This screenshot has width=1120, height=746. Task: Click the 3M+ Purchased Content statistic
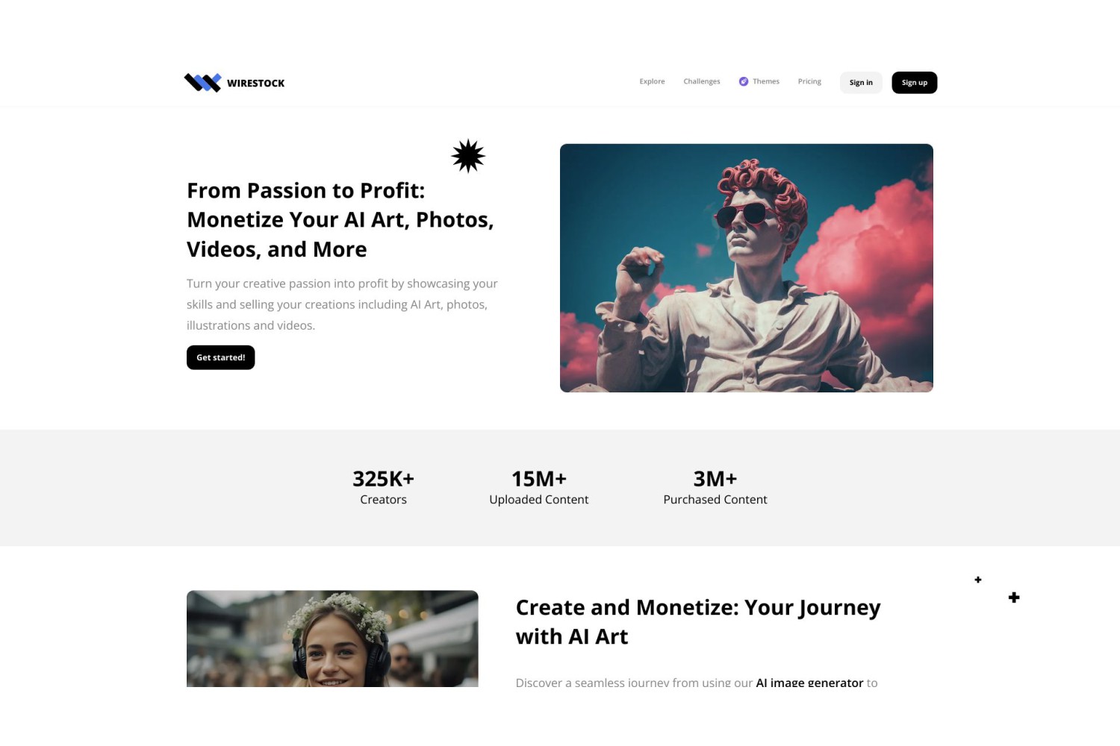pyautogui.click(x=715, y=488)
